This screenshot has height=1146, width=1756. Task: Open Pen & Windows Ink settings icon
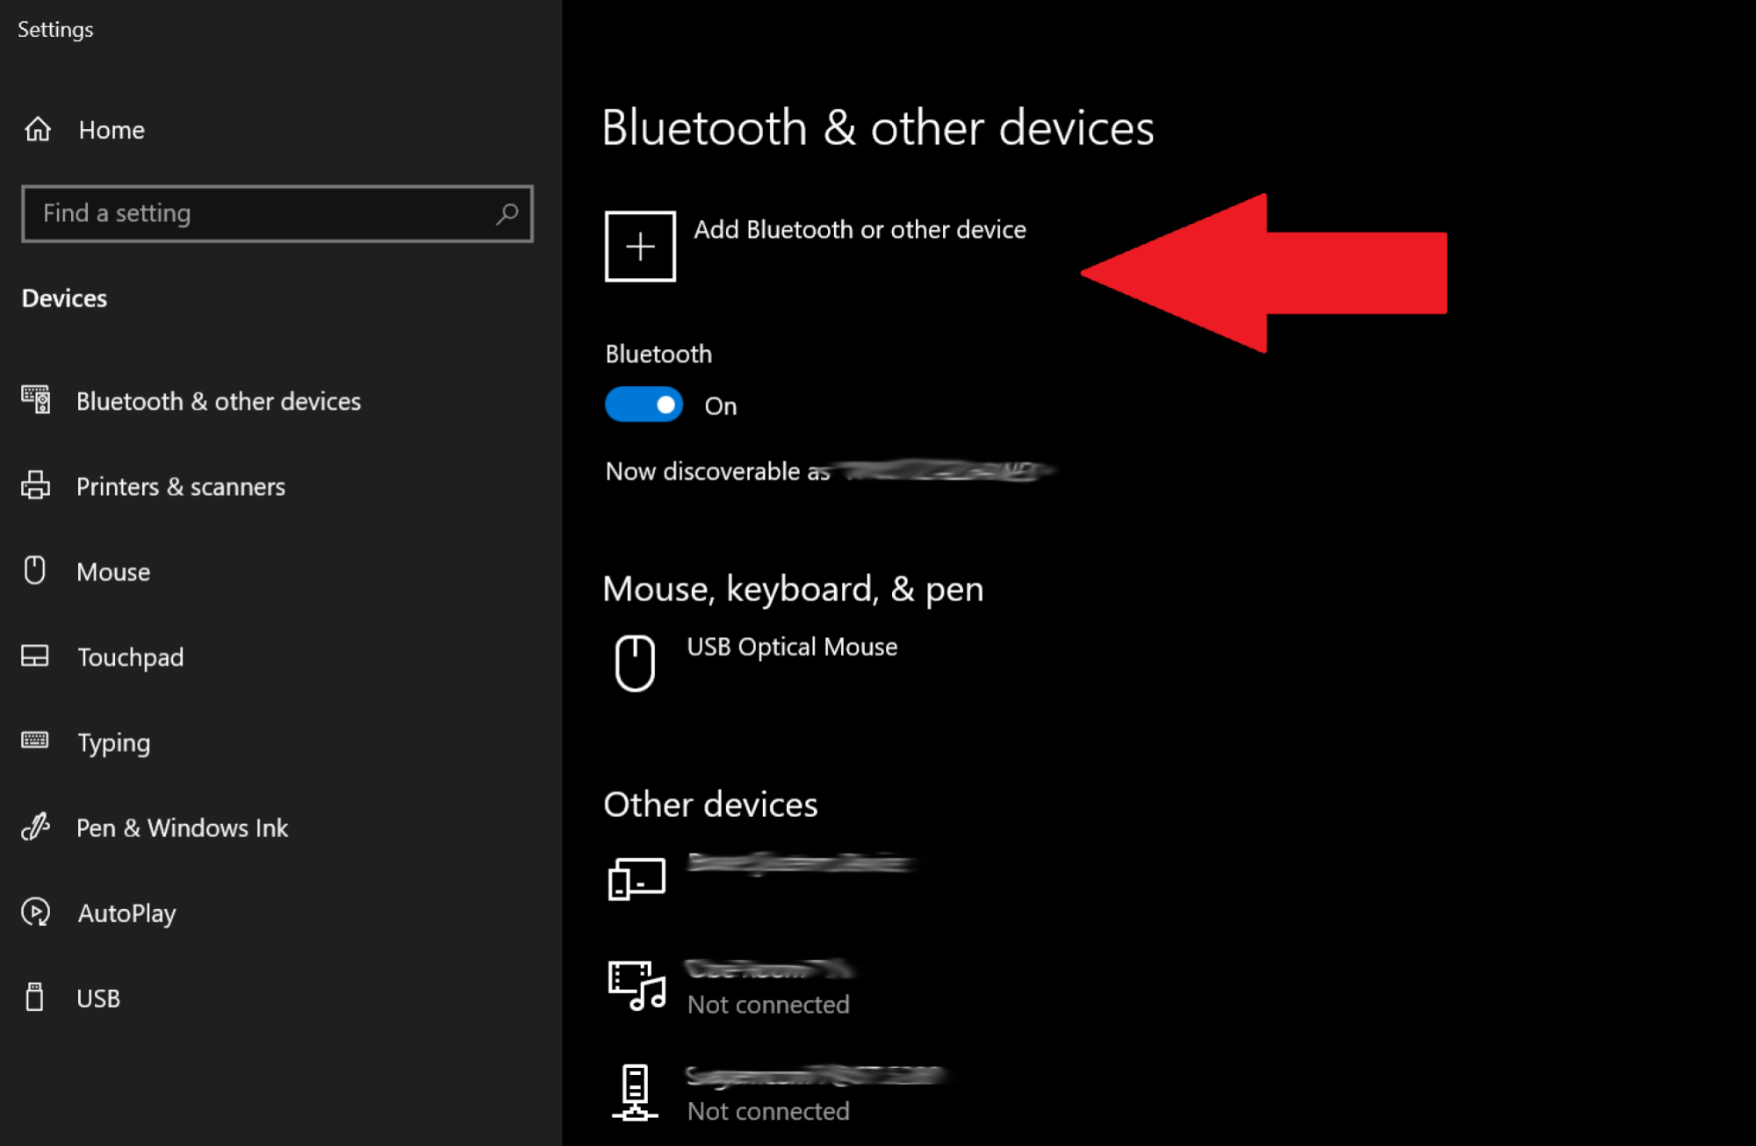point(36,827)
